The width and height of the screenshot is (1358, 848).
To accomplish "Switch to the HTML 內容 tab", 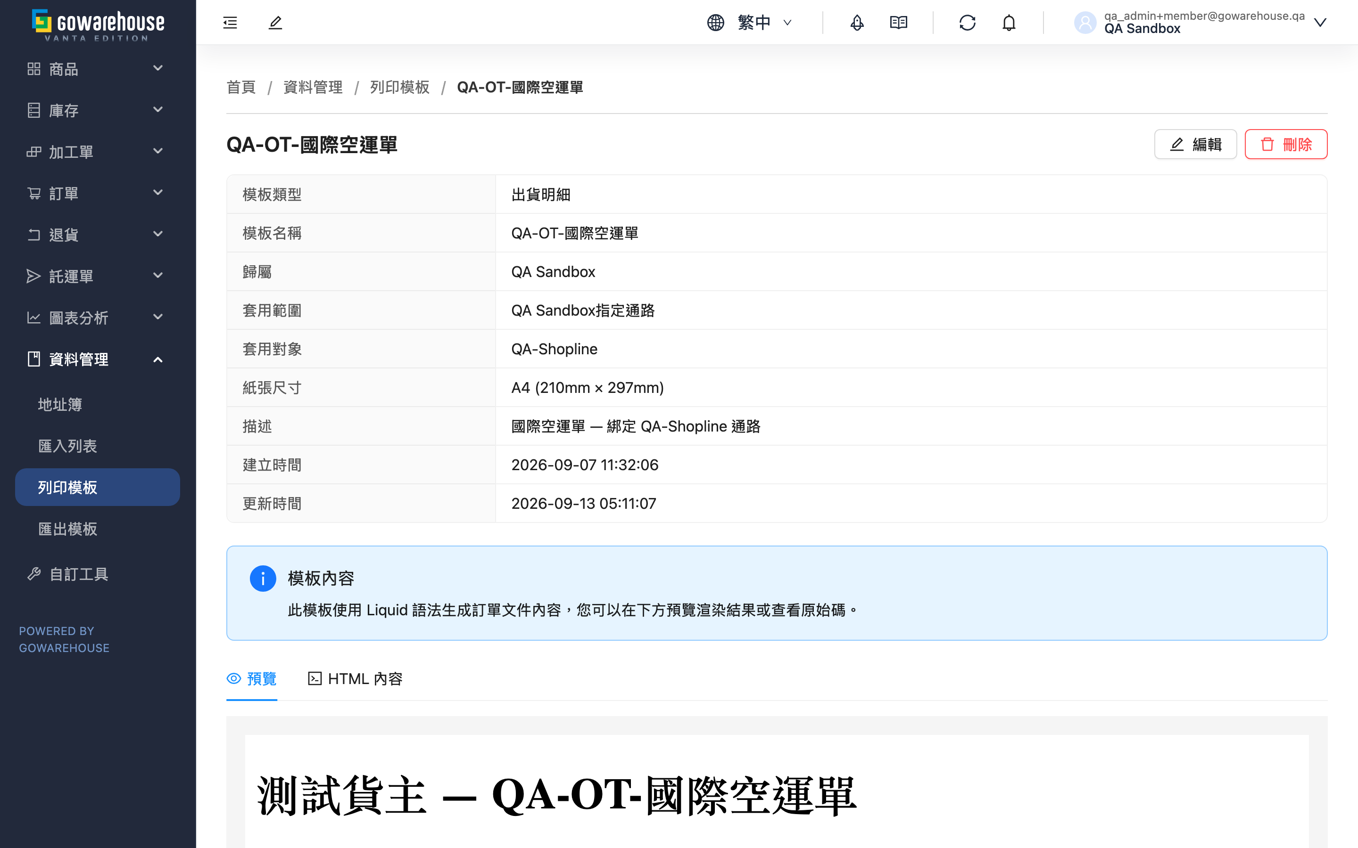I will pos(355,678).
